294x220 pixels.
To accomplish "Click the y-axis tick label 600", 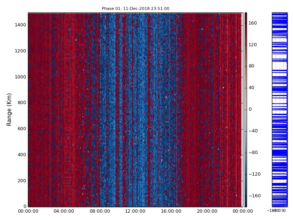I will 22,129.
